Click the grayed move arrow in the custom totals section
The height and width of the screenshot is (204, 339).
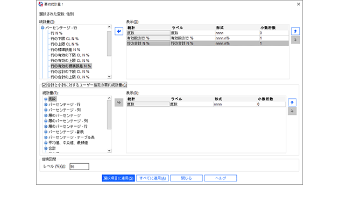click(x=119, y=103)
